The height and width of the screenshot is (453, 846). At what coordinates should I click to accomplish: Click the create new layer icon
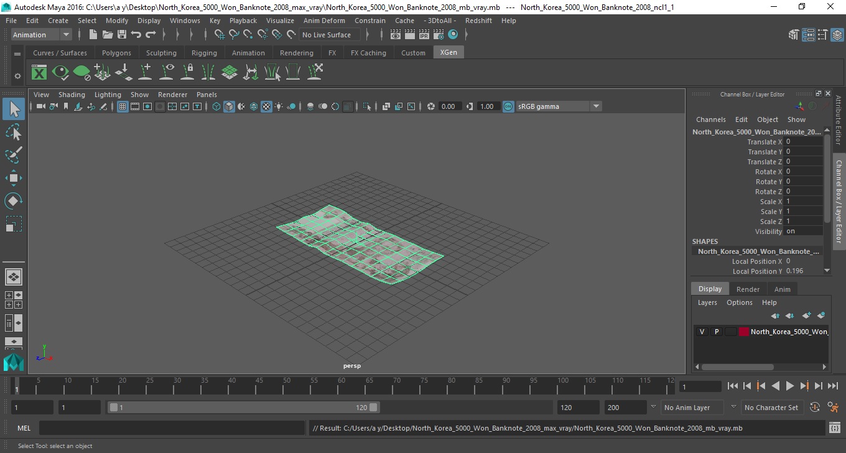point(807,315)
